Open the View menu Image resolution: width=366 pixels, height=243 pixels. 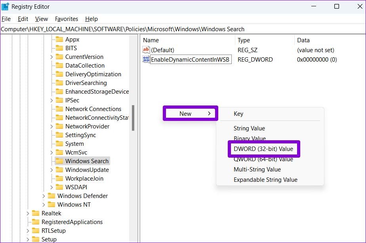[42, 19]
